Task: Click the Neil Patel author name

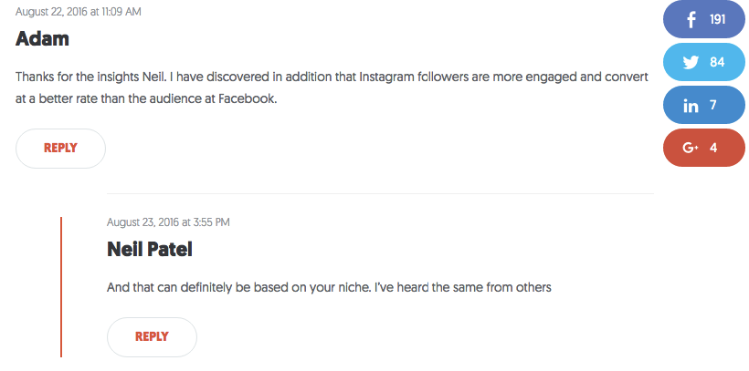Action: tap(150, 250)
